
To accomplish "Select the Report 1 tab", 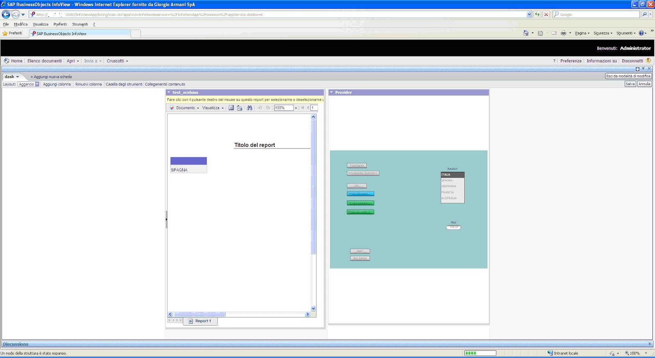I will tap(200, 321).
